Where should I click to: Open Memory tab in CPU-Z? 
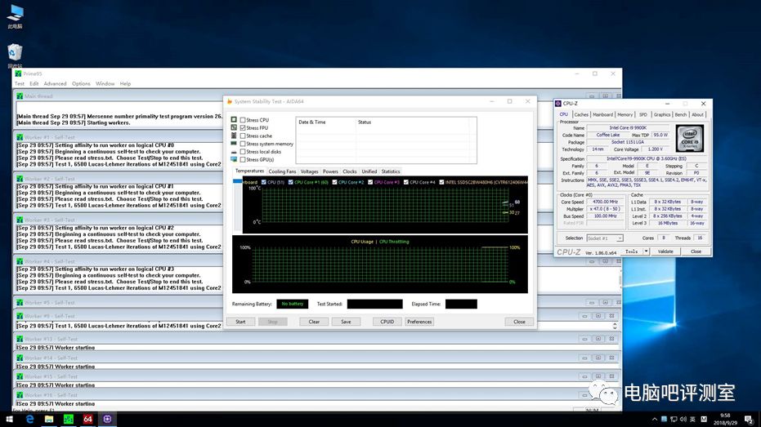click(x=625, y=115)
